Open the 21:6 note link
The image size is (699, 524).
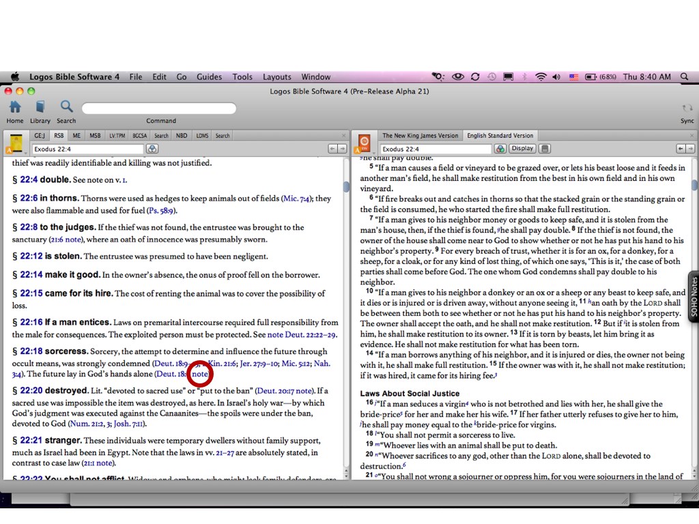66,239
